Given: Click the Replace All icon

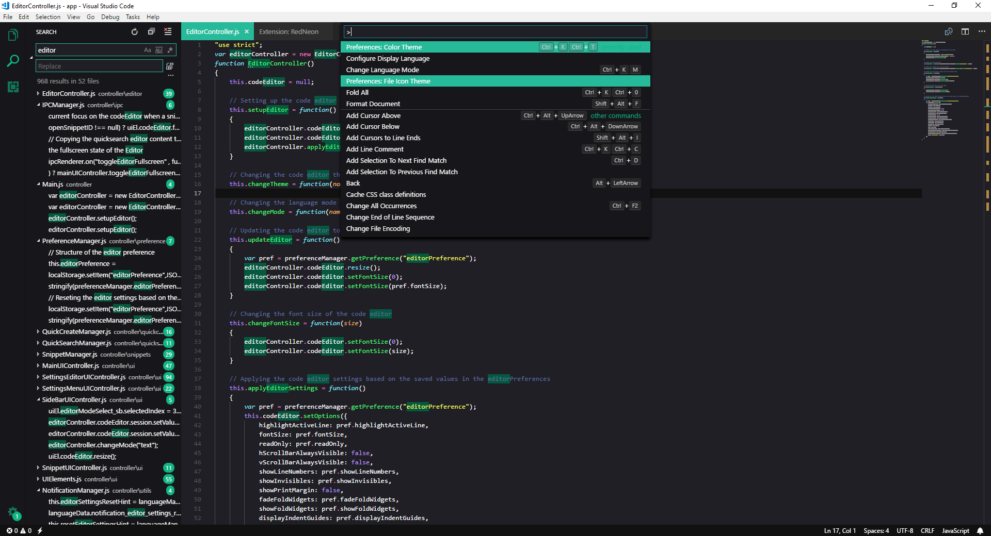Looking at the screenshot, I should coord(170,66).
